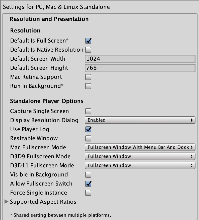Open Display Resolution Dialog dropdown
The width and height of the screenshot is (199, 220).
tap(140, 120)
